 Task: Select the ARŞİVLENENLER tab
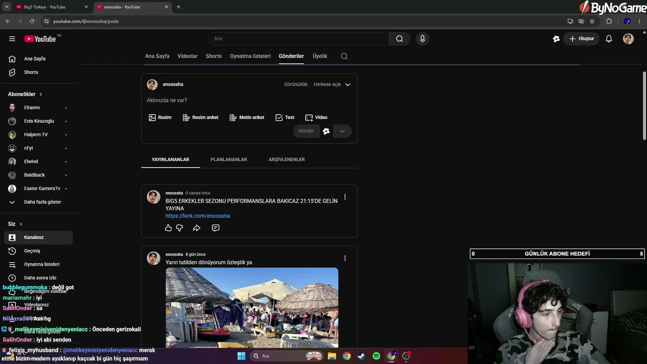pos(287,160)
